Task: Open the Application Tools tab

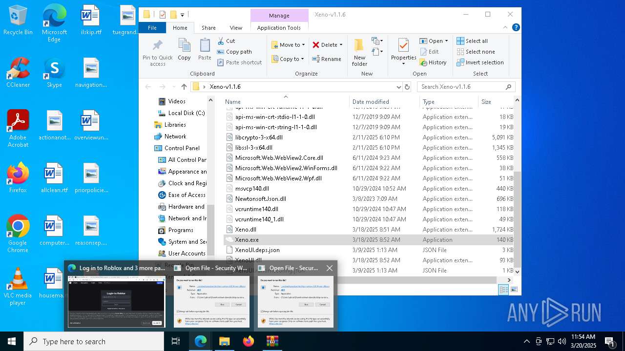Action: [x=279, y=28]
